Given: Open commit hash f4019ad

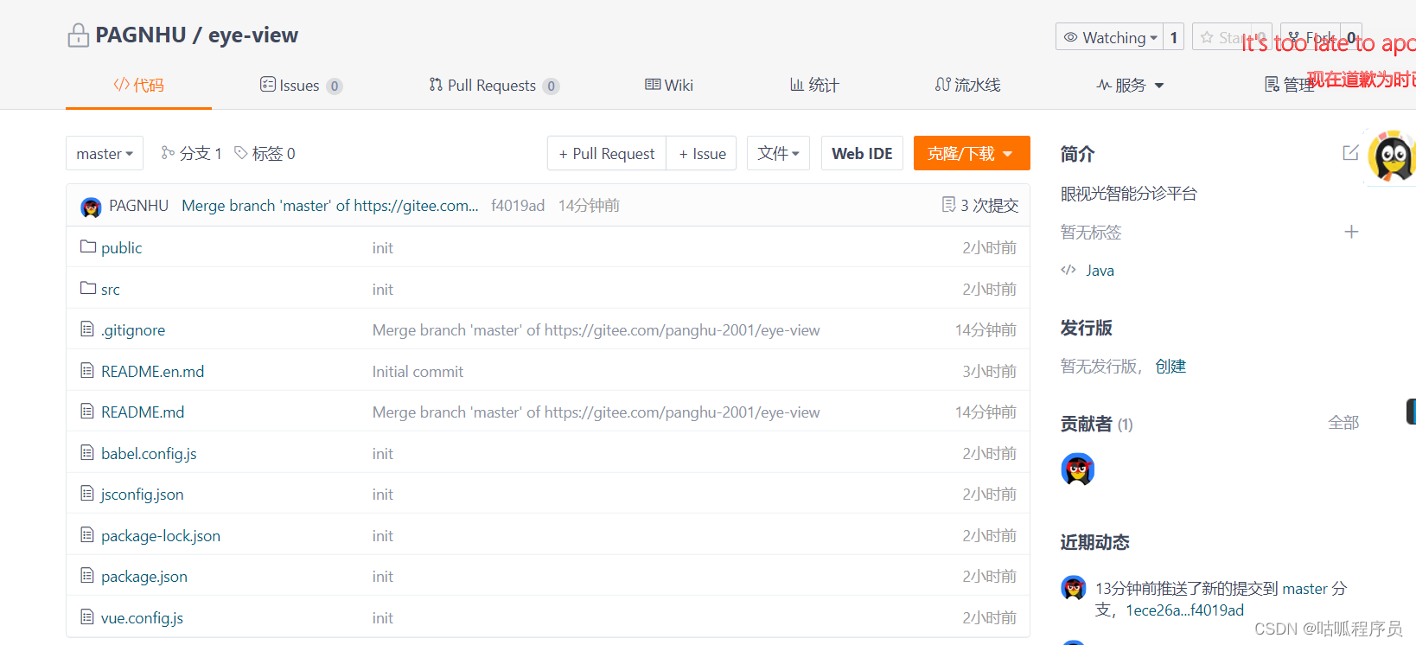Looking at the screenshot, I should point(518,206).
